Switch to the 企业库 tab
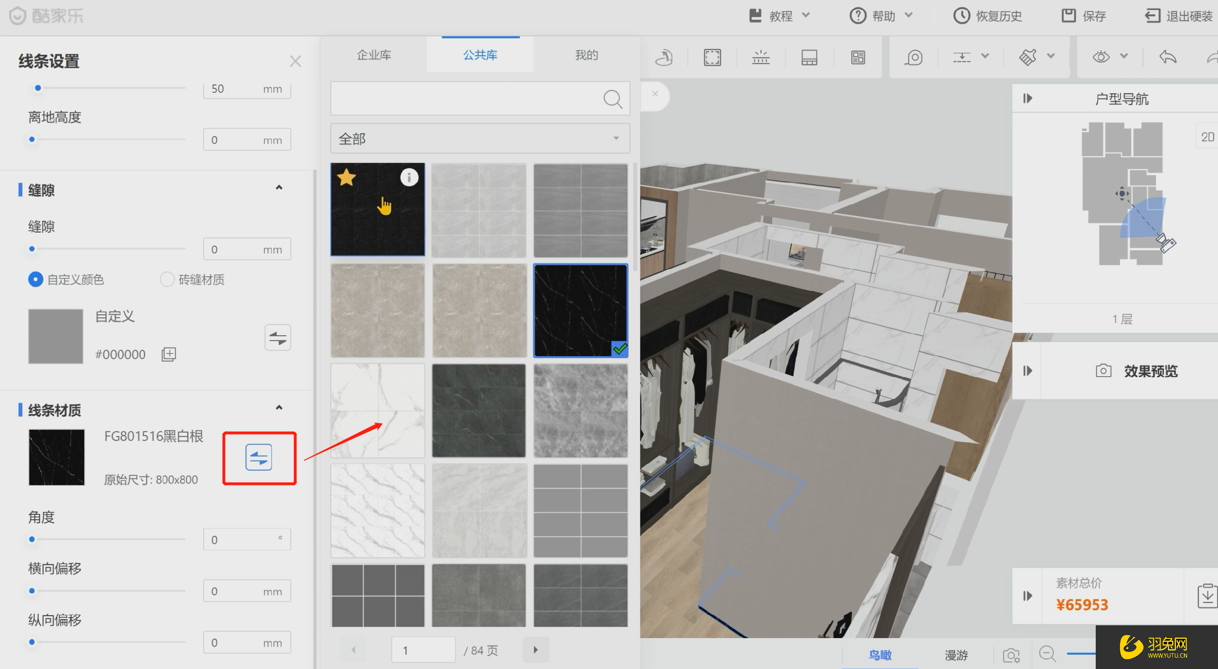This screenshot has height=669, width=1218. pyautogui.click(x=374, y=55)
